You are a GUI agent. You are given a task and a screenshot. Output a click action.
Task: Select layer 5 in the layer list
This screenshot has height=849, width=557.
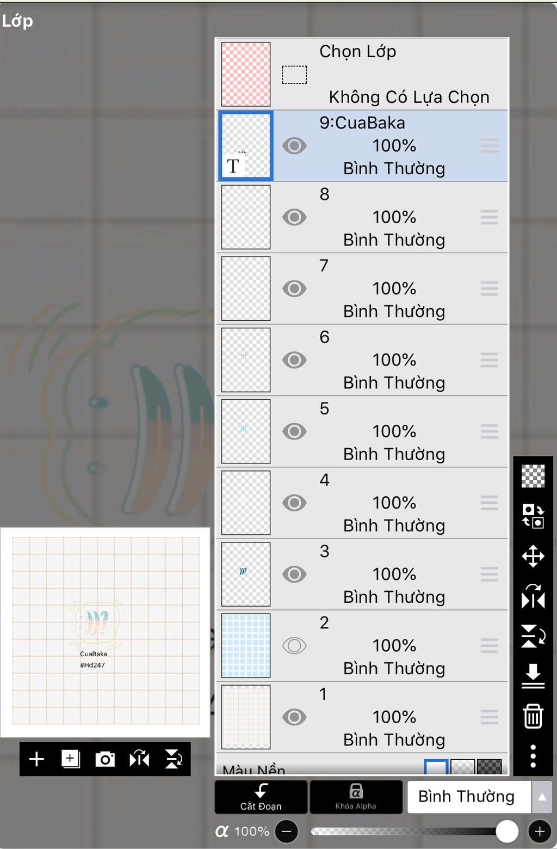[394, 431]
